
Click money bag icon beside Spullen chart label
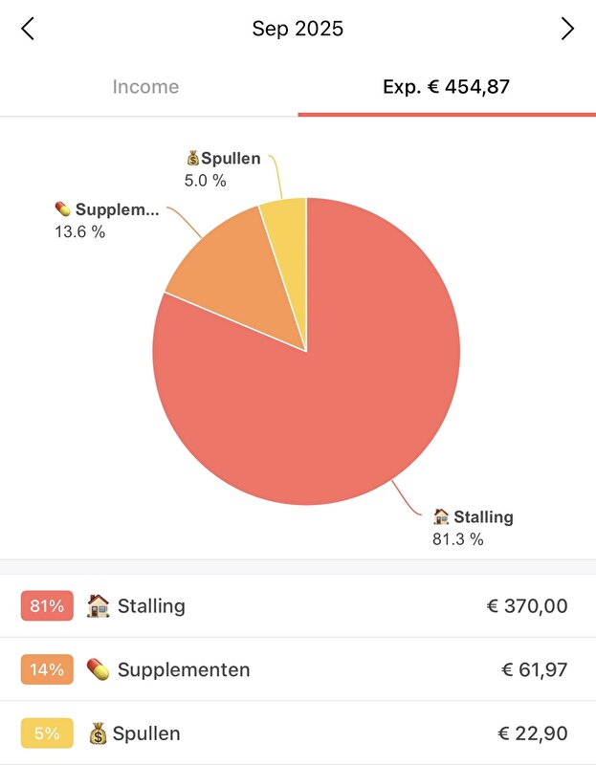(x=191, y=159)
